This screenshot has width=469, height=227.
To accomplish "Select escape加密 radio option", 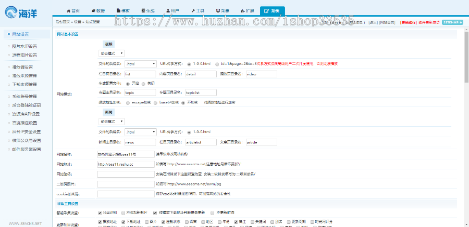I will pos(128,103).
